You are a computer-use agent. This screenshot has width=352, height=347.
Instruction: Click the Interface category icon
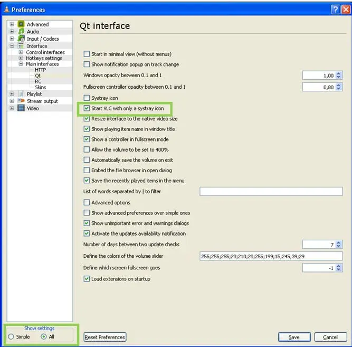pos(21,46)
